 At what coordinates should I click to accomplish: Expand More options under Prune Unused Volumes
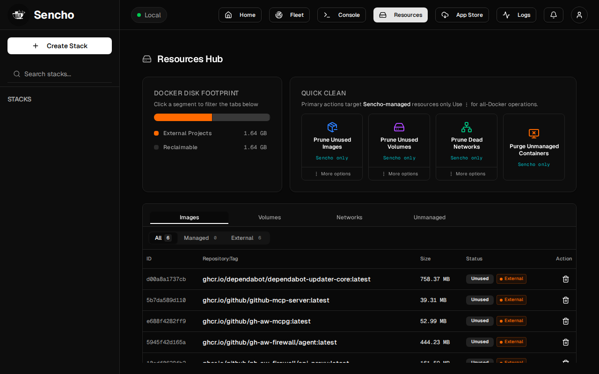pos(399,174)
